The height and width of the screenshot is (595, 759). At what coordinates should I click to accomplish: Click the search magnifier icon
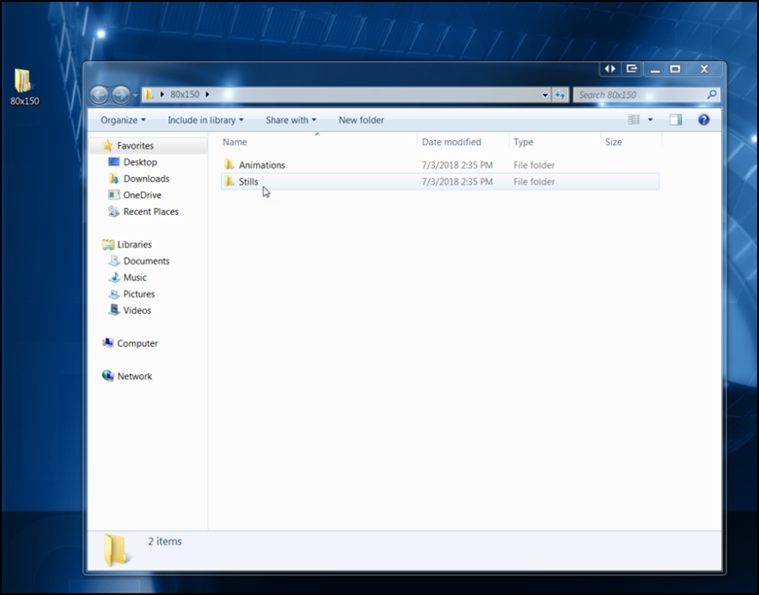[711, 95]
